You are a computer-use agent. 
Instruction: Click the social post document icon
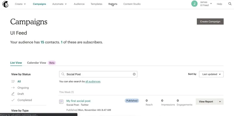[61, 102]
